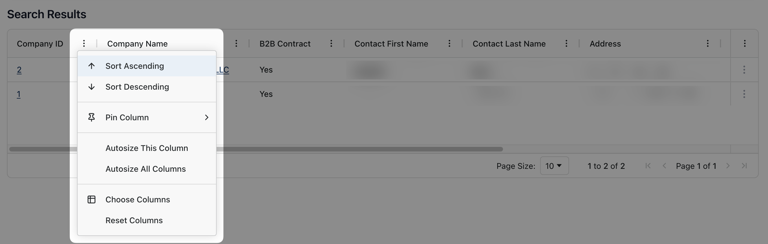
Task: Go to the previous page
Action: pyautogui.click(x=664, y=166)
